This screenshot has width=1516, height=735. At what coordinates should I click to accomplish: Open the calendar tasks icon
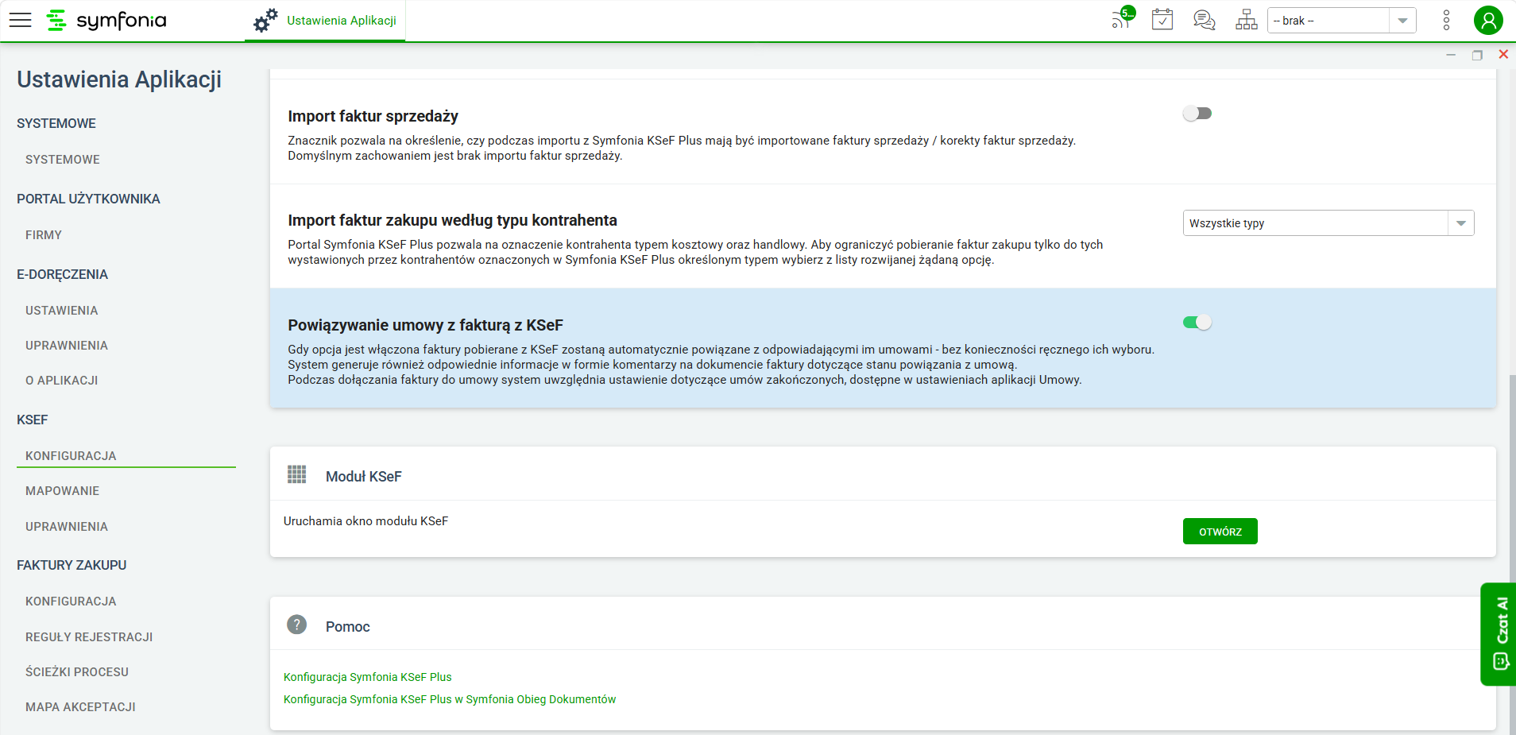tap(1162, 20)
